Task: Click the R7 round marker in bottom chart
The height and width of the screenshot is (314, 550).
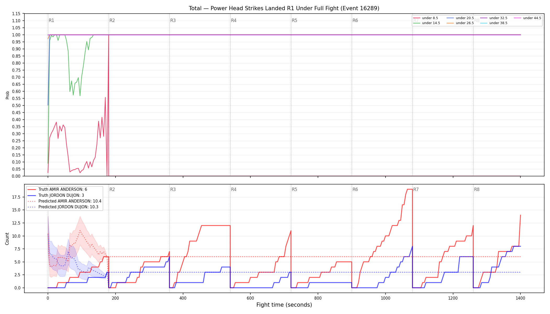Action: pyautogui.click(x=416, y=189)
